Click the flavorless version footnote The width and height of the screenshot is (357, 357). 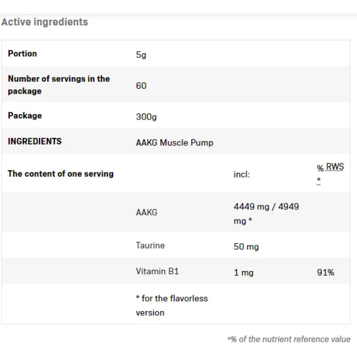[x=171, y=305]
